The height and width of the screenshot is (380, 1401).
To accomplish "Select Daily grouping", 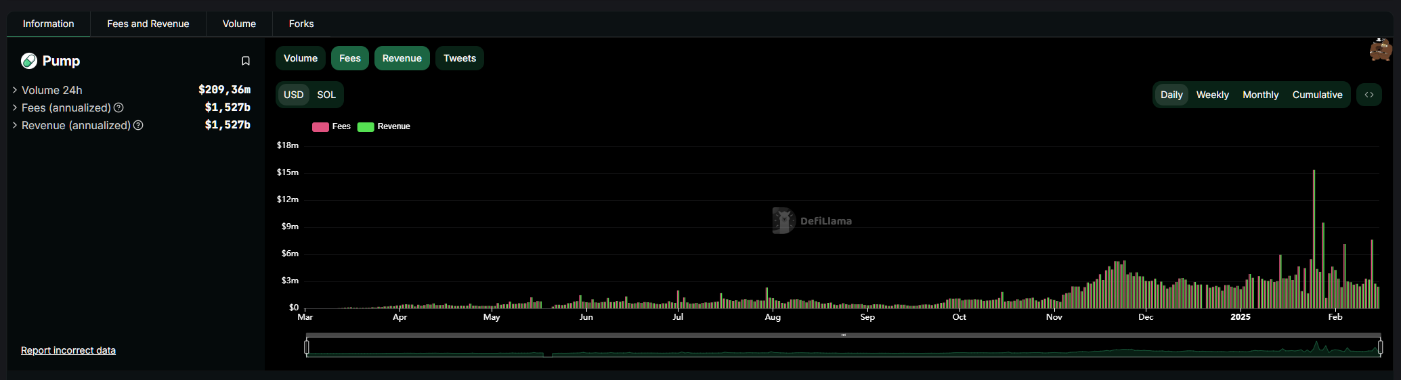I will 1171,95.
